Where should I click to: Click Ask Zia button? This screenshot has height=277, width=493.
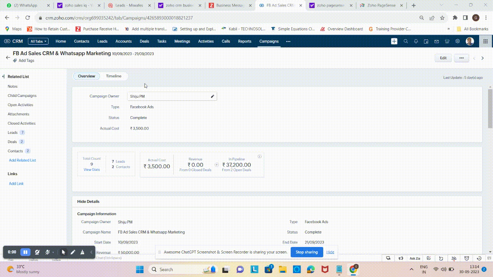click(x=415, y=258)
